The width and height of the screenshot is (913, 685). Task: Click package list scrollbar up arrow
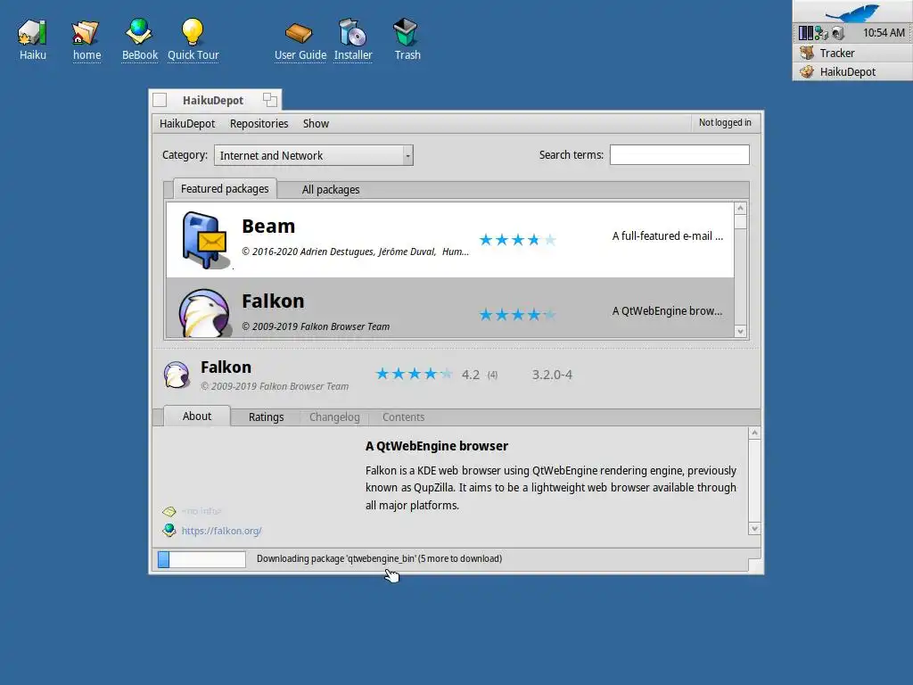(x=740, y=208)
